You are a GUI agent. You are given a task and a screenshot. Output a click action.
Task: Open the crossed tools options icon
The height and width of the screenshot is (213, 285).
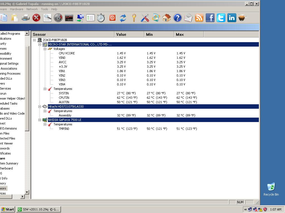click(x=145, y=18)
